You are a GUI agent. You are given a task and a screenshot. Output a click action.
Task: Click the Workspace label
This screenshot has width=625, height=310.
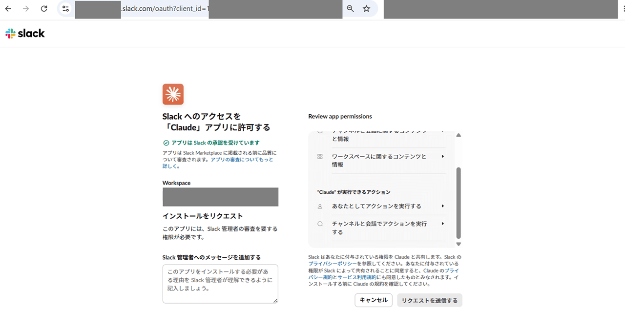click(176, 183)
